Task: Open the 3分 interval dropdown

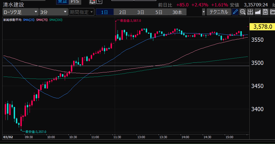Action: (x=53, y=12)
